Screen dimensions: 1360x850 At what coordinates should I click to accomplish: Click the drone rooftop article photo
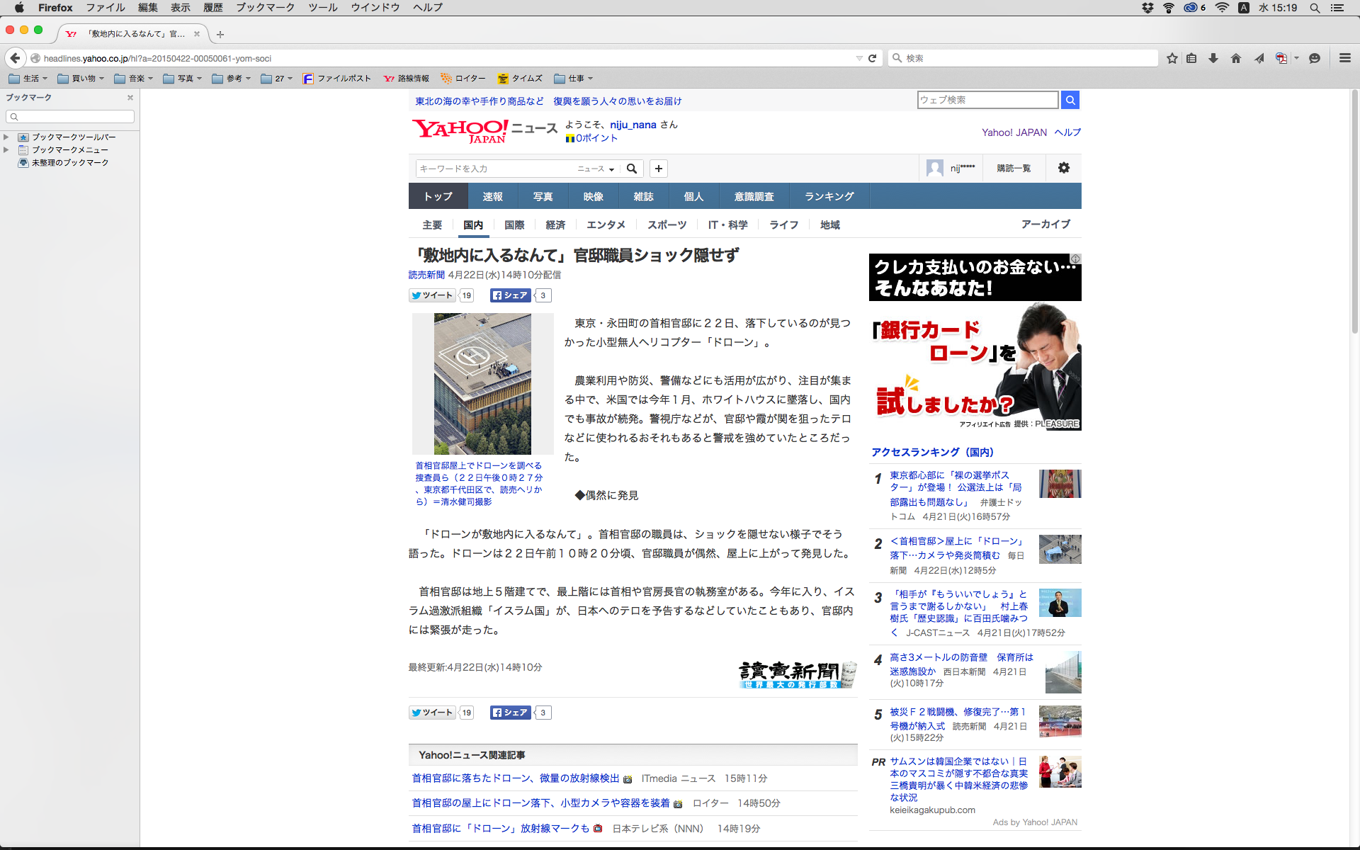point(482,383)
